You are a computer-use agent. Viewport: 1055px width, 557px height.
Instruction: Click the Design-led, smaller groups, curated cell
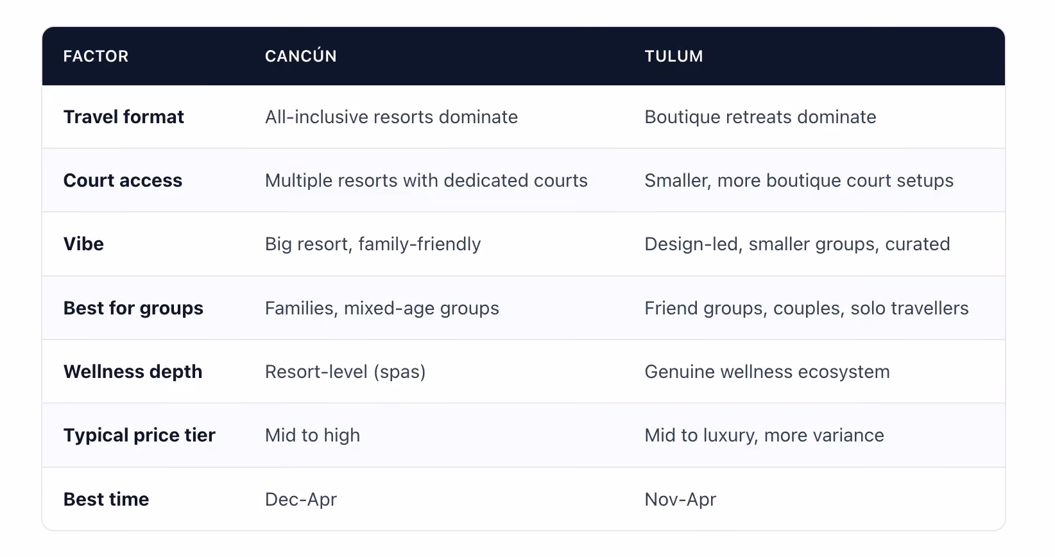[797, 244]
